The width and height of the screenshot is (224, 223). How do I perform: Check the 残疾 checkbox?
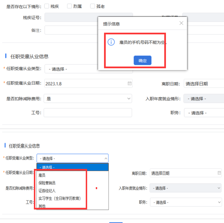(x=47, y=6)
